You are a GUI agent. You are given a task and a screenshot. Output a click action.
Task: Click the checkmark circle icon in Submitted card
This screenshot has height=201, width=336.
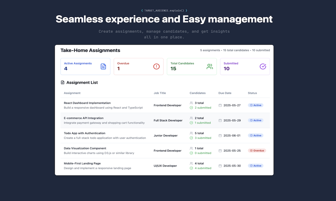(x=263, y=66)
